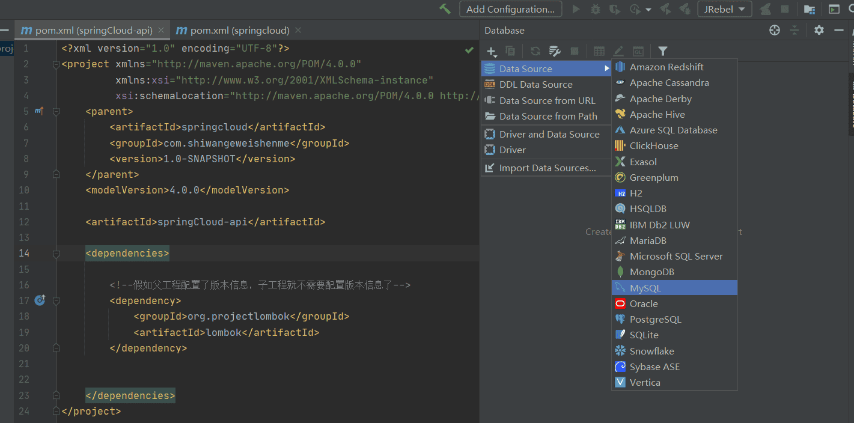This screenshot has height=423, width=854.
Task: Choose H2 database from the list
Action: click(x=674, y=193)
